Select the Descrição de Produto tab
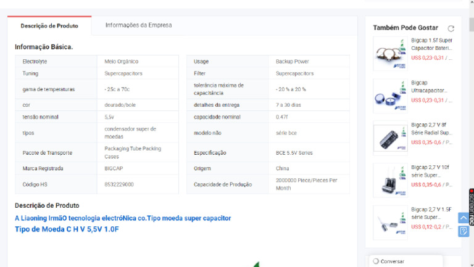The height and width of the screenshot is (267, 474). [x=49, y=26]
